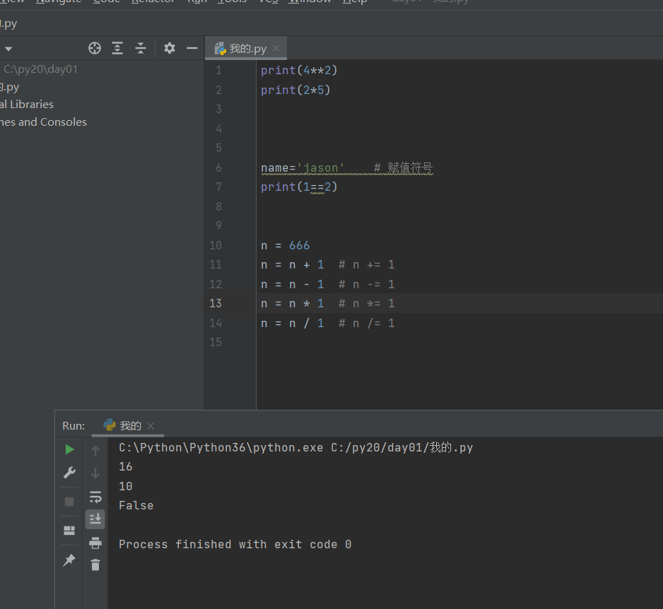Click the Run: panel label

point(74,425)
